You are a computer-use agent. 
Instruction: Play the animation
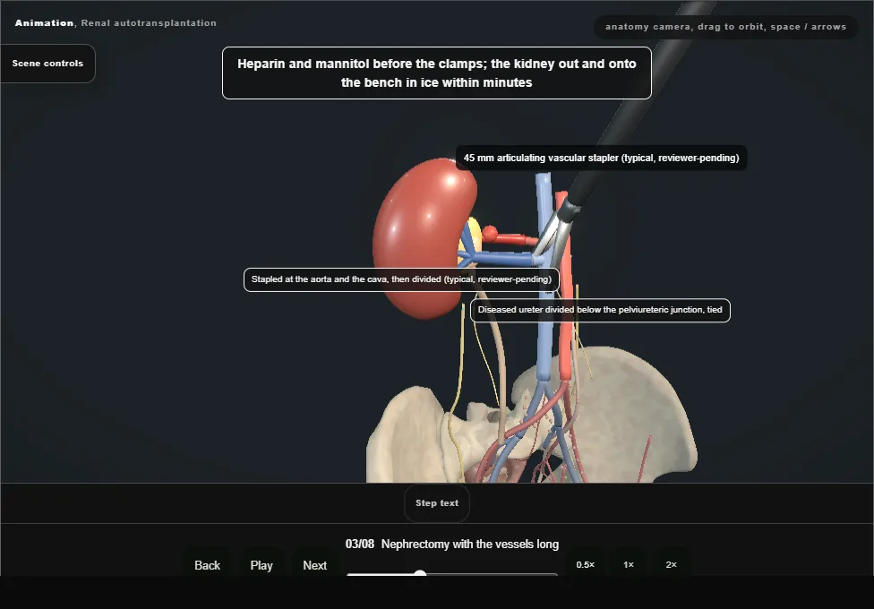(x=261, y=565)
